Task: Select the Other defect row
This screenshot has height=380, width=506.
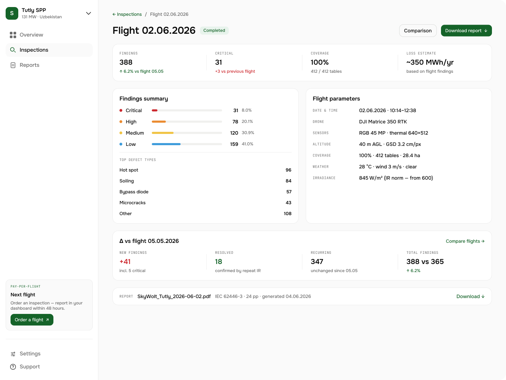Action: click(x=206, y=214)
